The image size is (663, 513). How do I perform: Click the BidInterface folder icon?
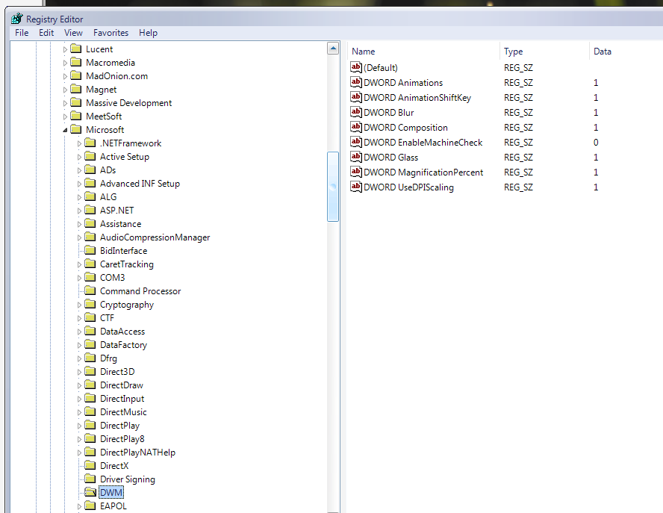(x=90, y=250)
